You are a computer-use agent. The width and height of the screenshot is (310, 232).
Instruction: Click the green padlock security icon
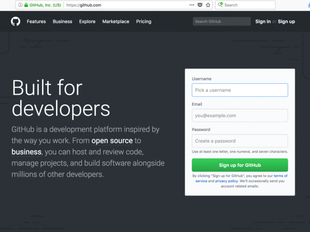(x=26, y=5)
